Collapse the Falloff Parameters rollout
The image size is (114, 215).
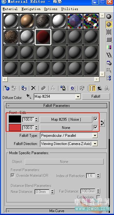click(57, 106)
